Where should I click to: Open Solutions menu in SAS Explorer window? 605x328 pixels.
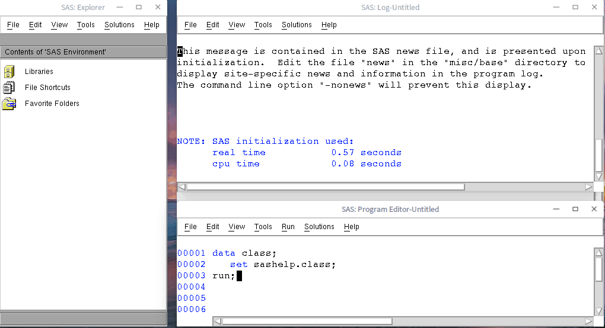point(119,25)
